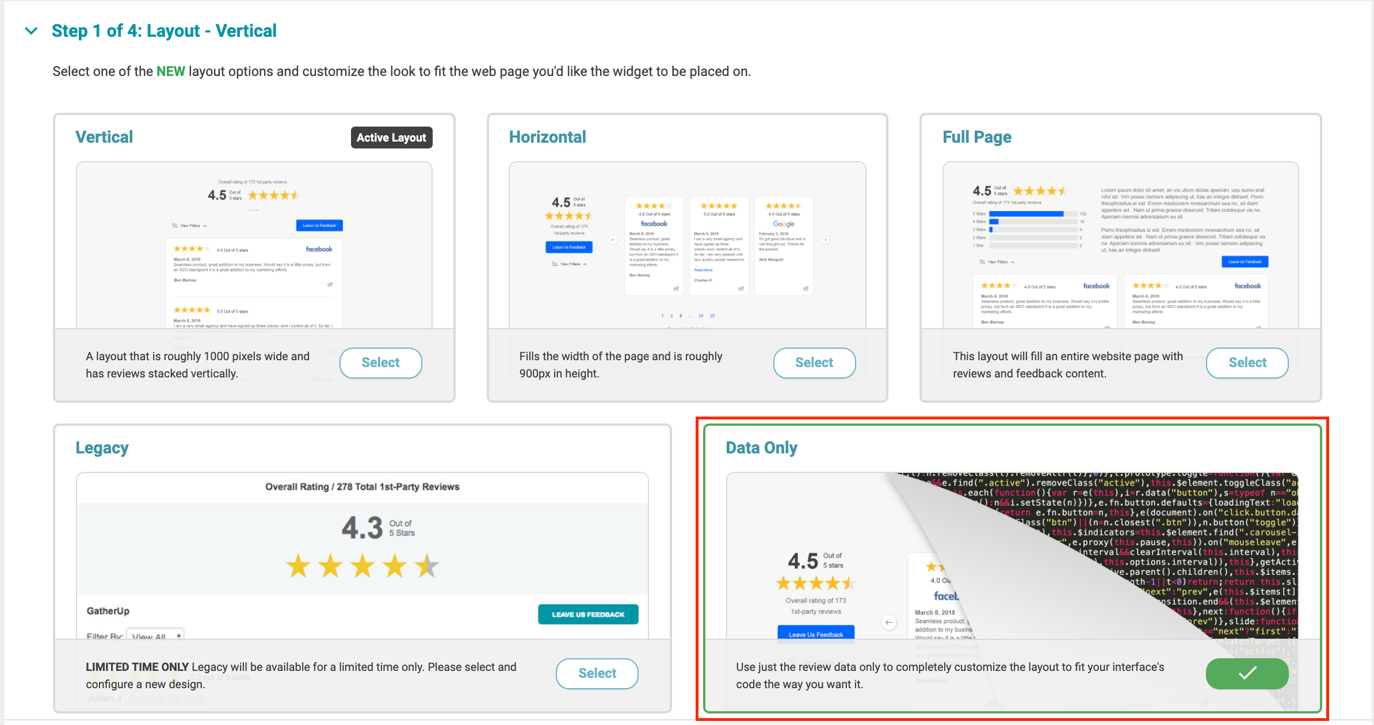The image size is (1374, 725).
Task: Click the Active Layout badge on Vertical card
Action: [391, 137]
